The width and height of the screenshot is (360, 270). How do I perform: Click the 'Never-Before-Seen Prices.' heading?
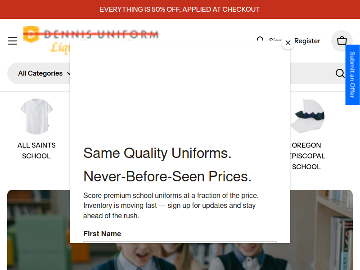pyautogui.click(x=167, y=176)
